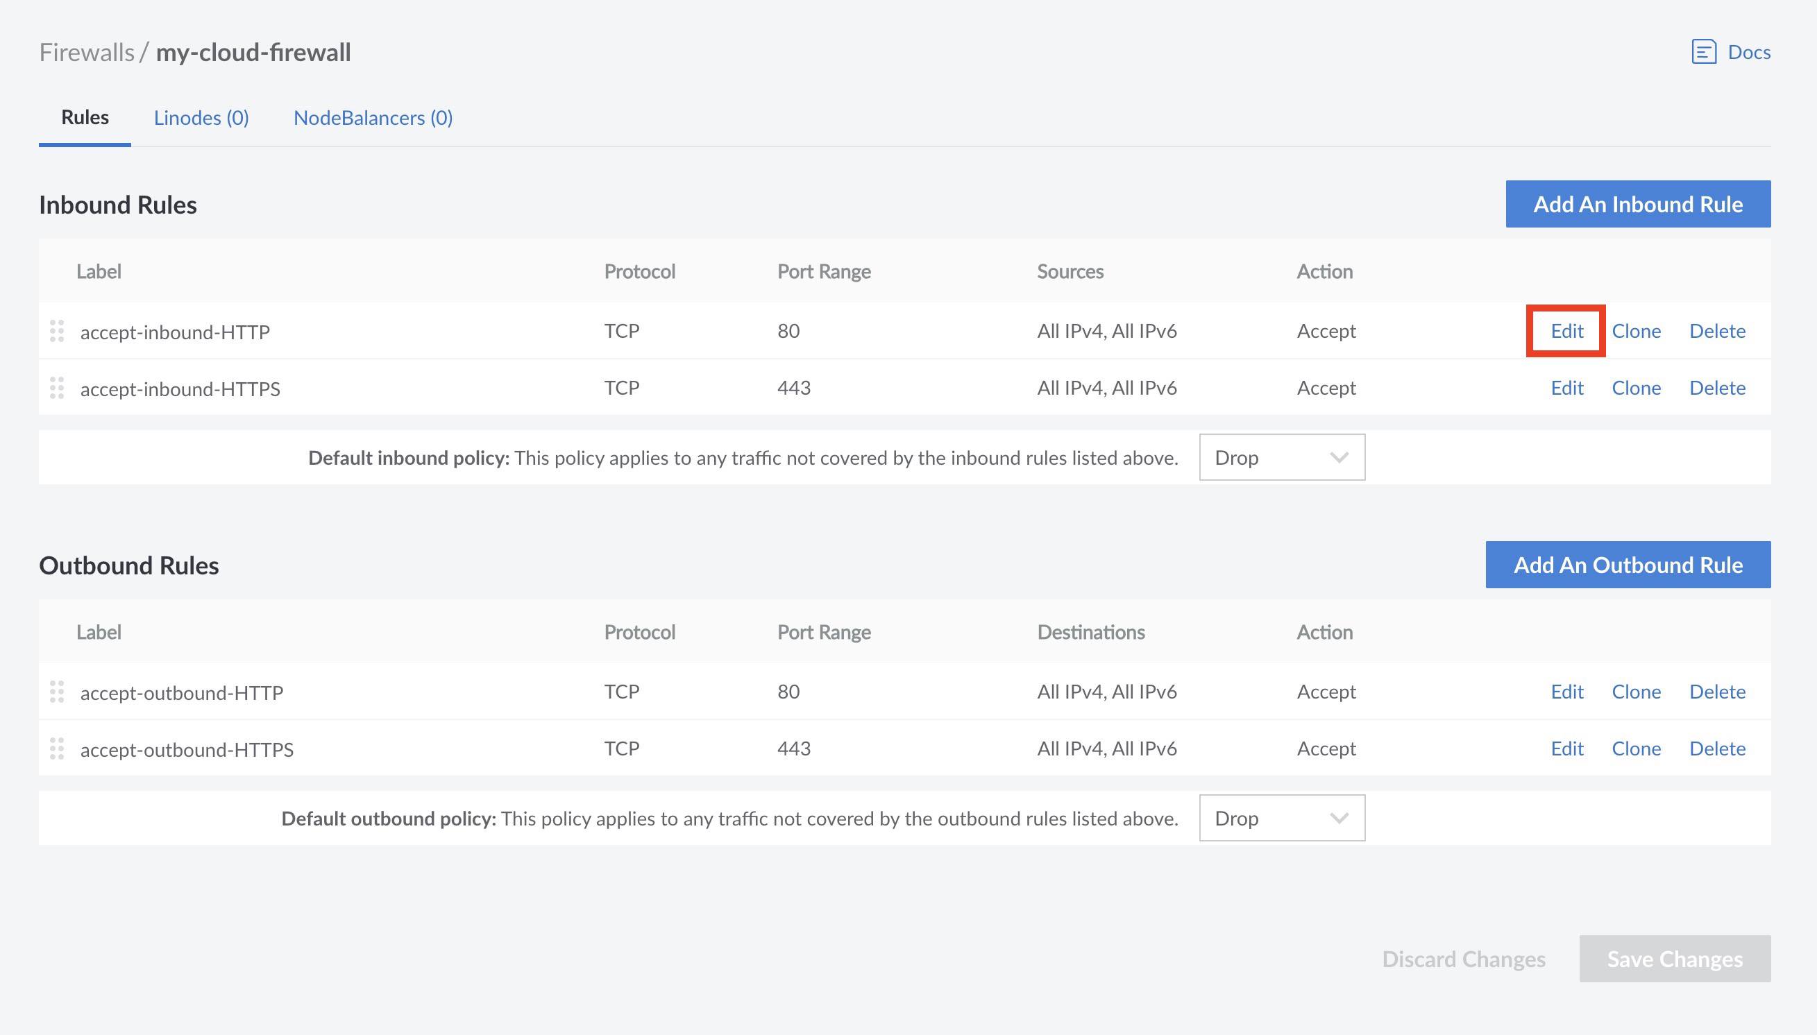Switch to the Linodes tab
Screen dimensions: 1817x1035
point(201,117)
